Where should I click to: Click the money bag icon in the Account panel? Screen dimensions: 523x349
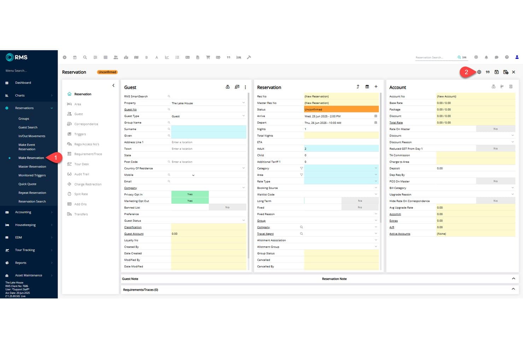pyautogui.click(x=494, y=87)
